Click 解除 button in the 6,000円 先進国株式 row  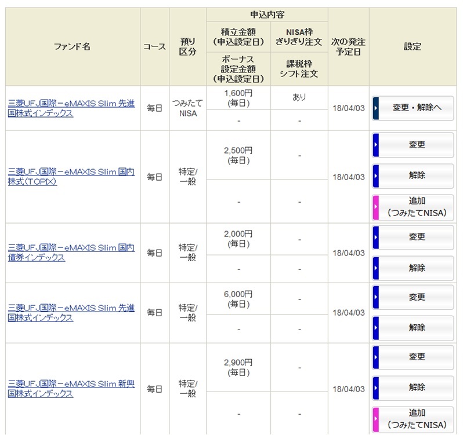point(413,328)
